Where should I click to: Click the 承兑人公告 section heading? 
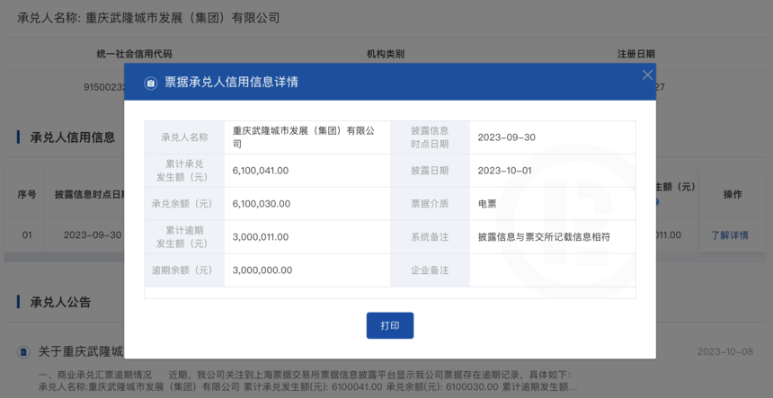click(60, 302)
